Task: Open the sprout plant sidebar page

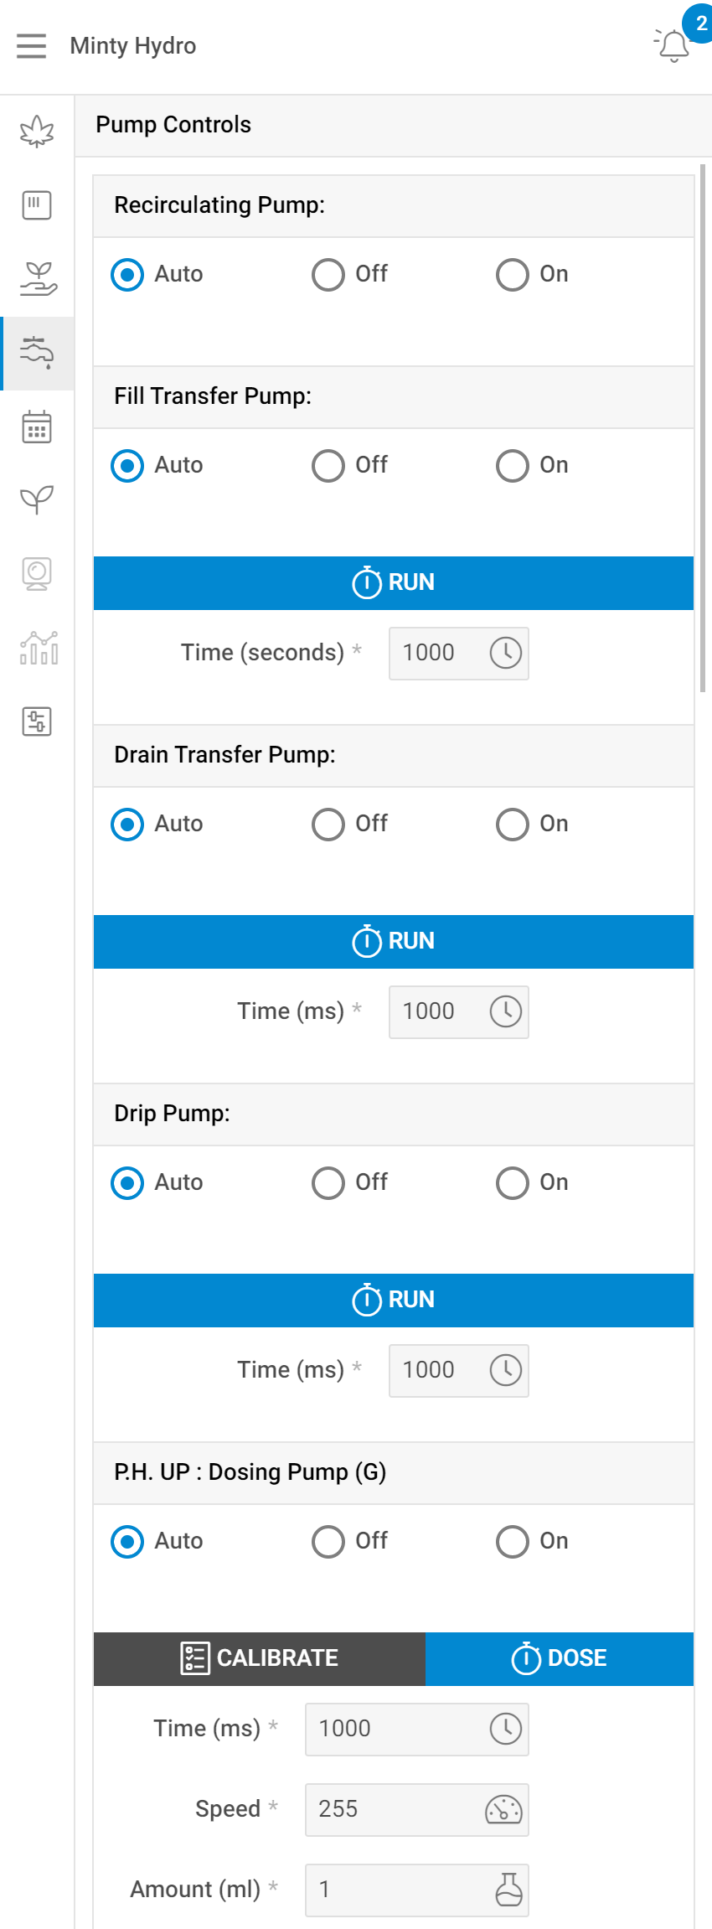Action: [37, 500]
